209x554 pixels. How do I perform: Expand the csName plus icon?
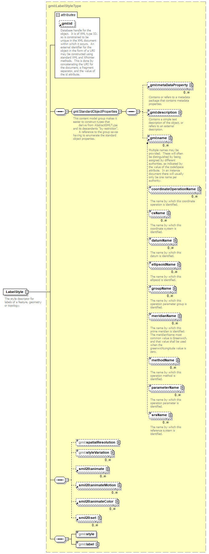168,213
